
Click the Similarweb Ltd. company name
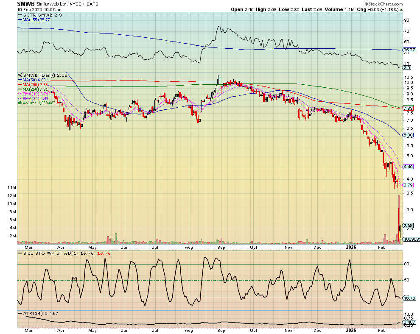tap(52, 4)
